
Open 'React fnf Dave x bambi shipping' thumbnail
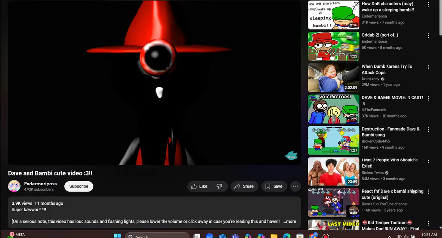[x=334, y=203]
